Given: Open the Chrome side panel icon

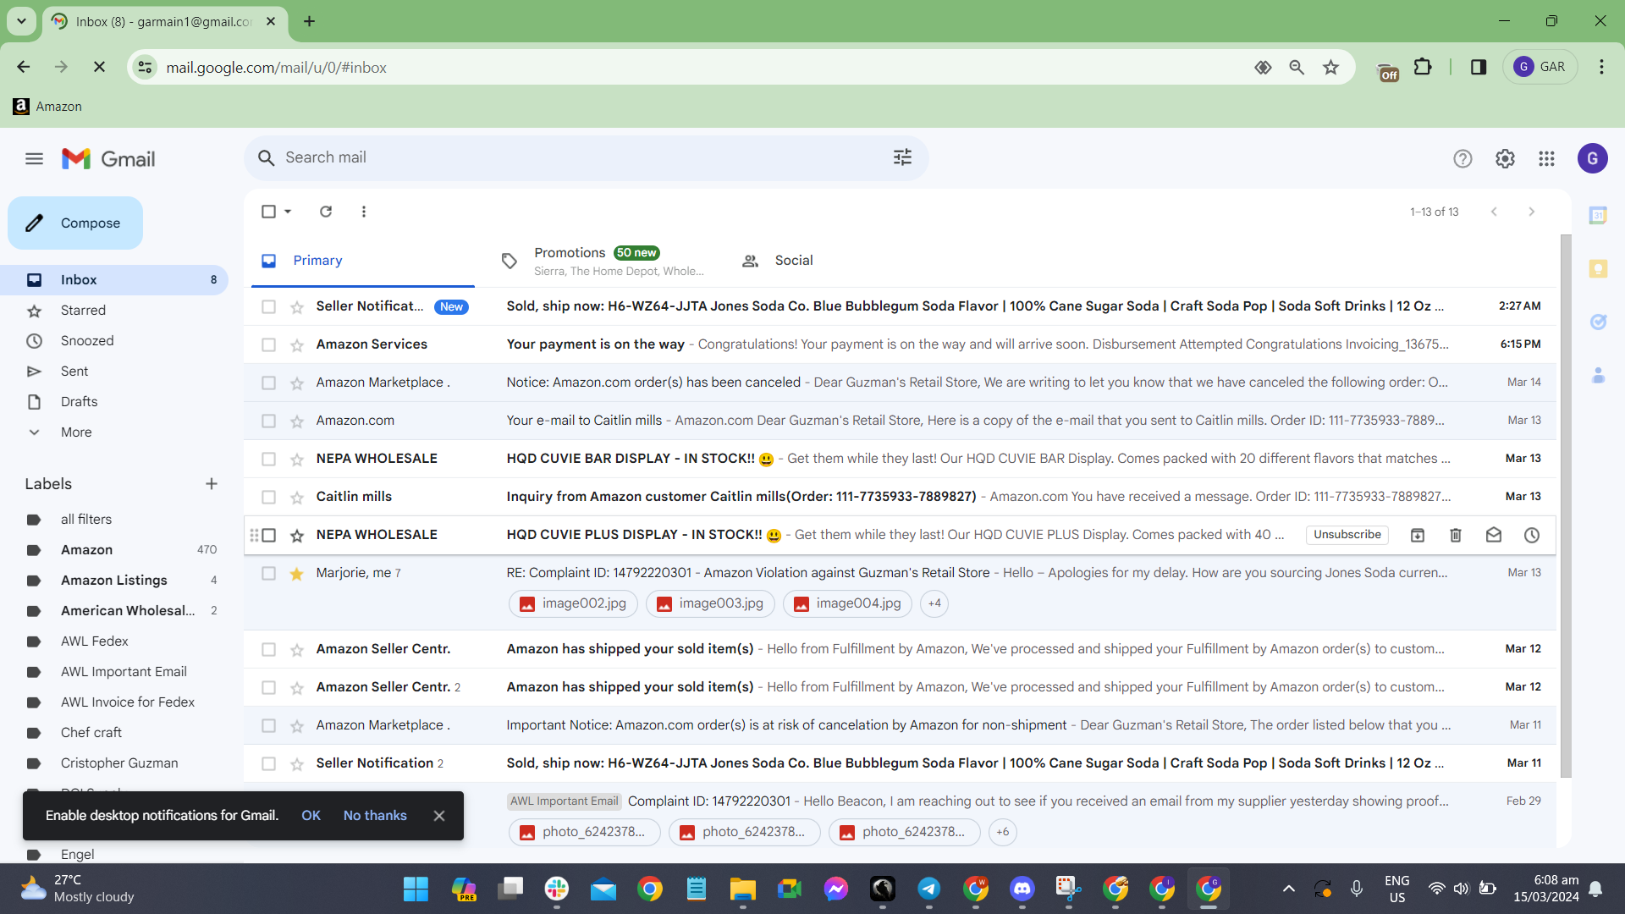Looking at the screenshot, I should [x=1479, y=67].
